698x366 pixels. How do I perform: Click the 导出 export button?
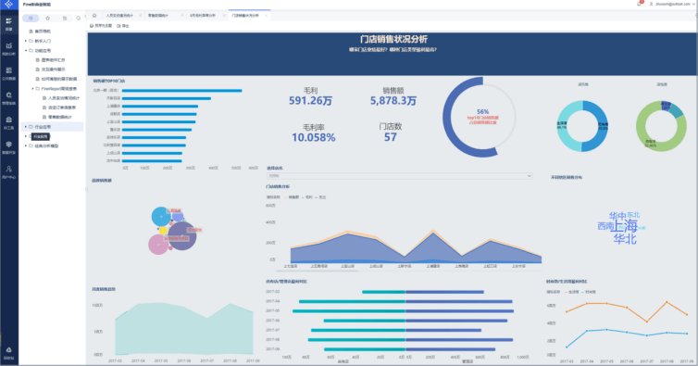pos(123,26)
